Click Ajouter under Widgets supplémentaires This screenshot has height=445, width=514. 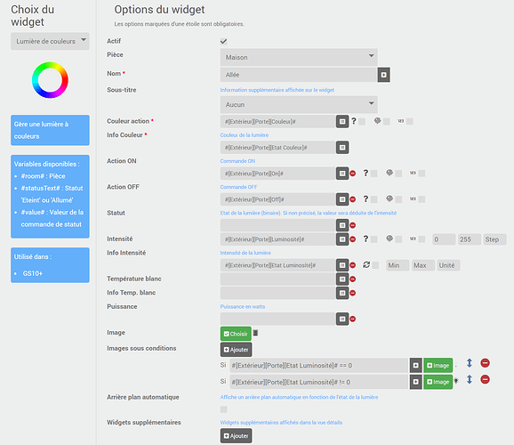coord(236,436)
